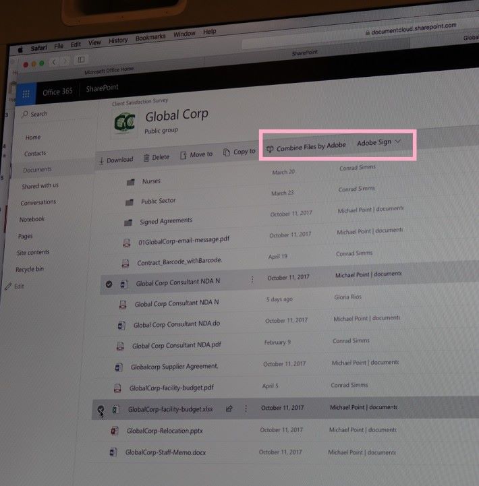Open the Nurses folder name
Viewport: 479px width, 486px height.
click(x=151, y=181)
